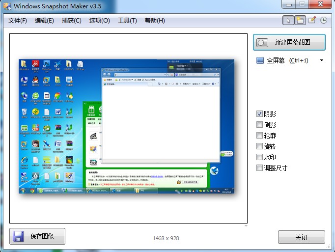The height and width of the screenshot is (252, 335).
Task: Enable the 轮廓 outline checkbox
Action: 259,135
